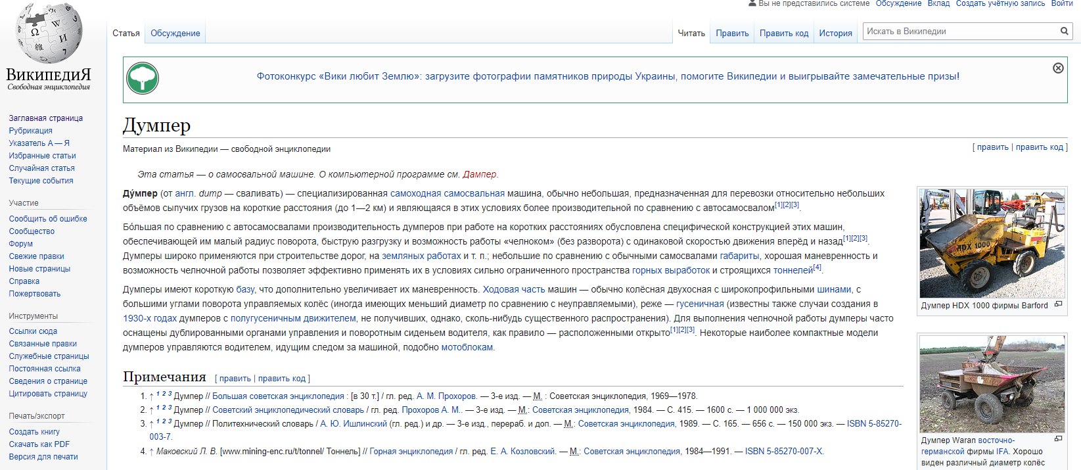Open Новые страницы sidebar link

click(x=39, y=269)
